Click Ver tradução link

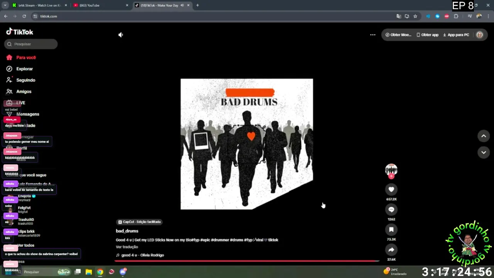[127, 247]
